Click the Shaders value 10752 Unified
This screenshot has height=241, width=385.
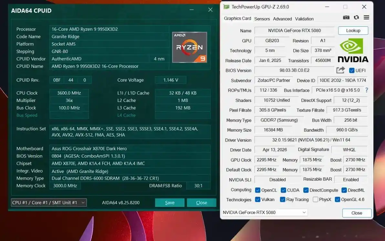(277, 100)
